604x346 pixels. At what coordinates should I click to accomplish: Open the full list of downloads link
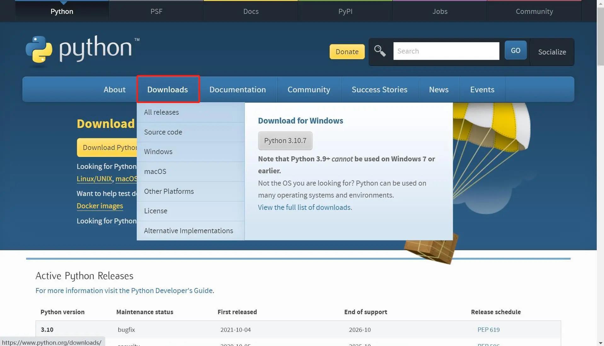click(x=304, y=207)
